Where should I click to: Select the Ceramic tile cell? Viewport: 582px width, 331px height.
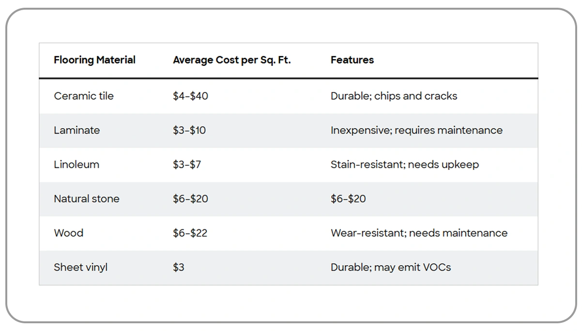tap(84, 96)
